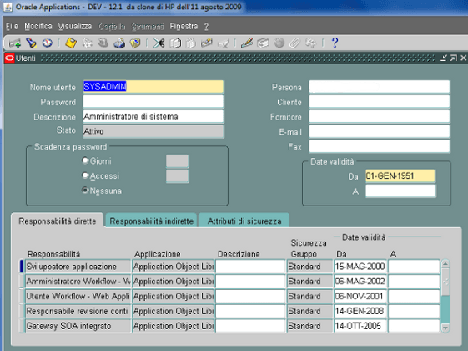Click the Descrizione field

pyautogui.click(x=153, y=117)
